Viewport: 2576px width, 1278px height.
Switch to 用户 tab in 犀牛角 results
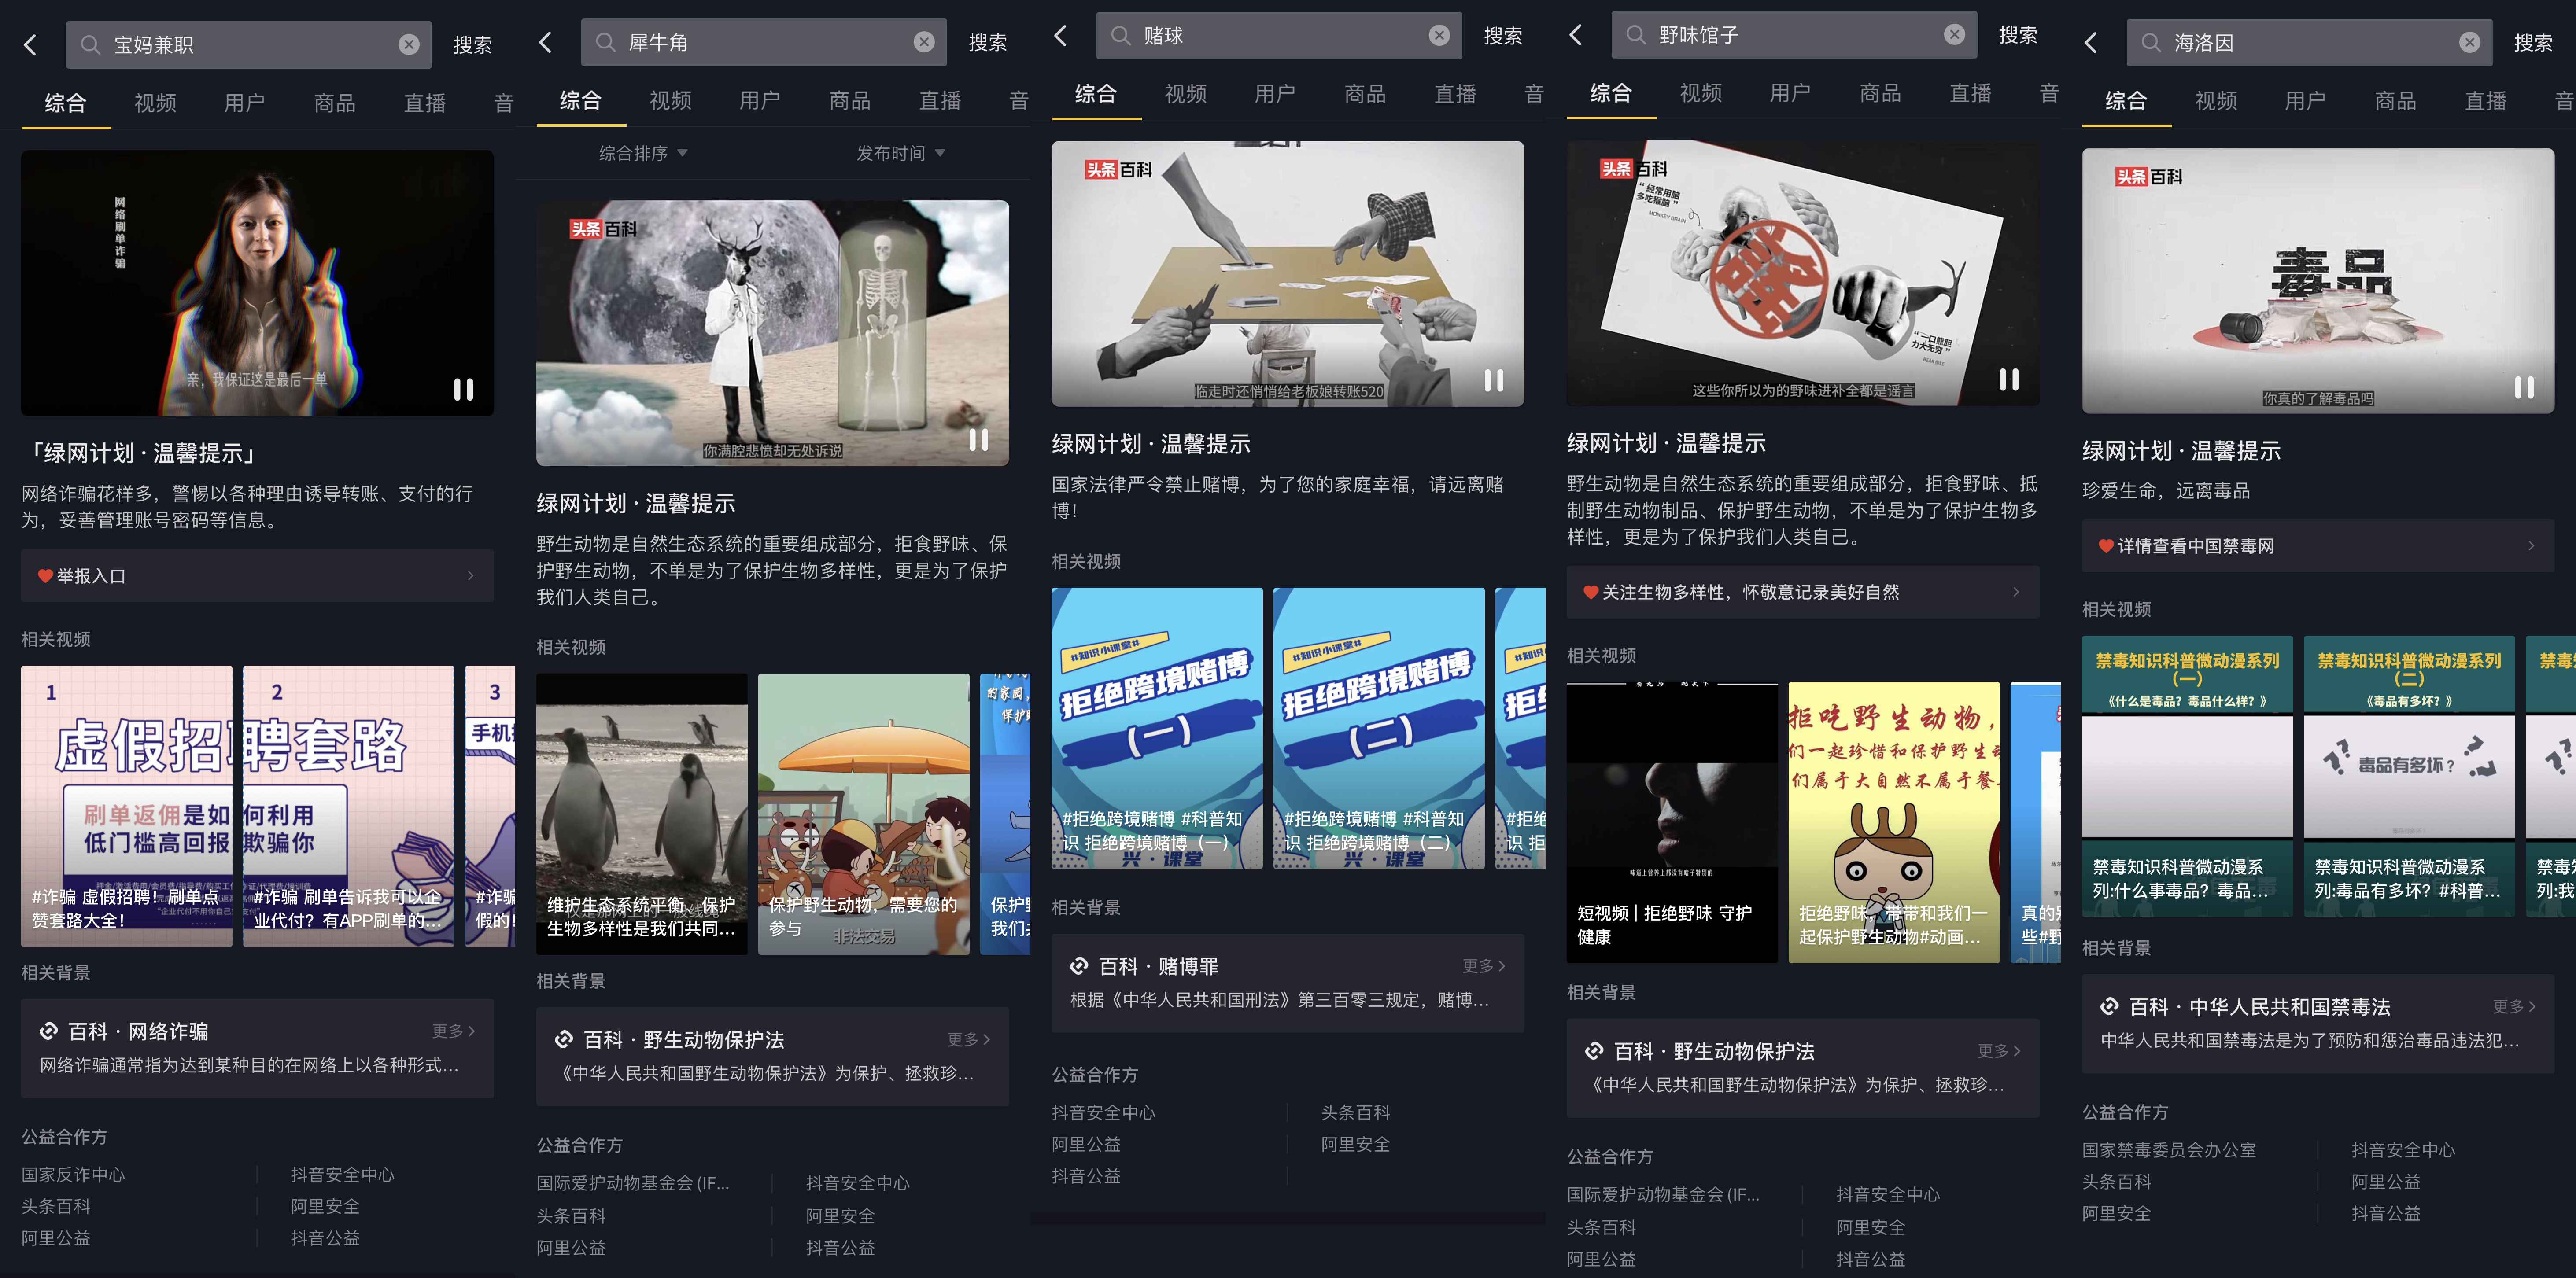[x=760, y=100]
